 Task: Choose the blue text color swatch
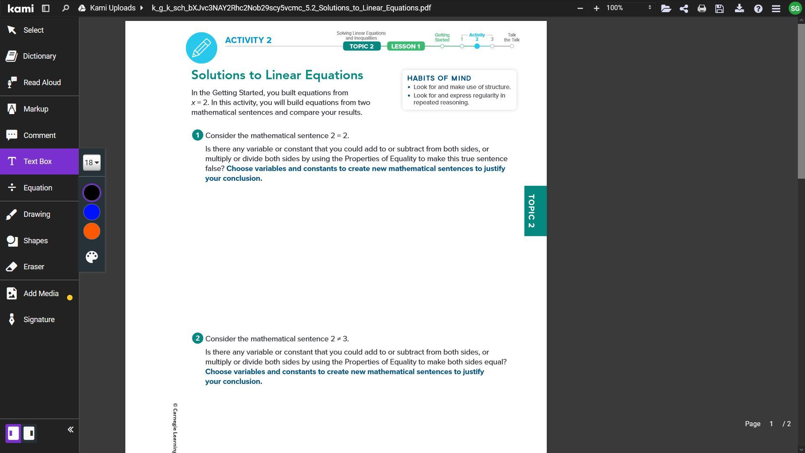pyautogui.click(x=92, y=212)
